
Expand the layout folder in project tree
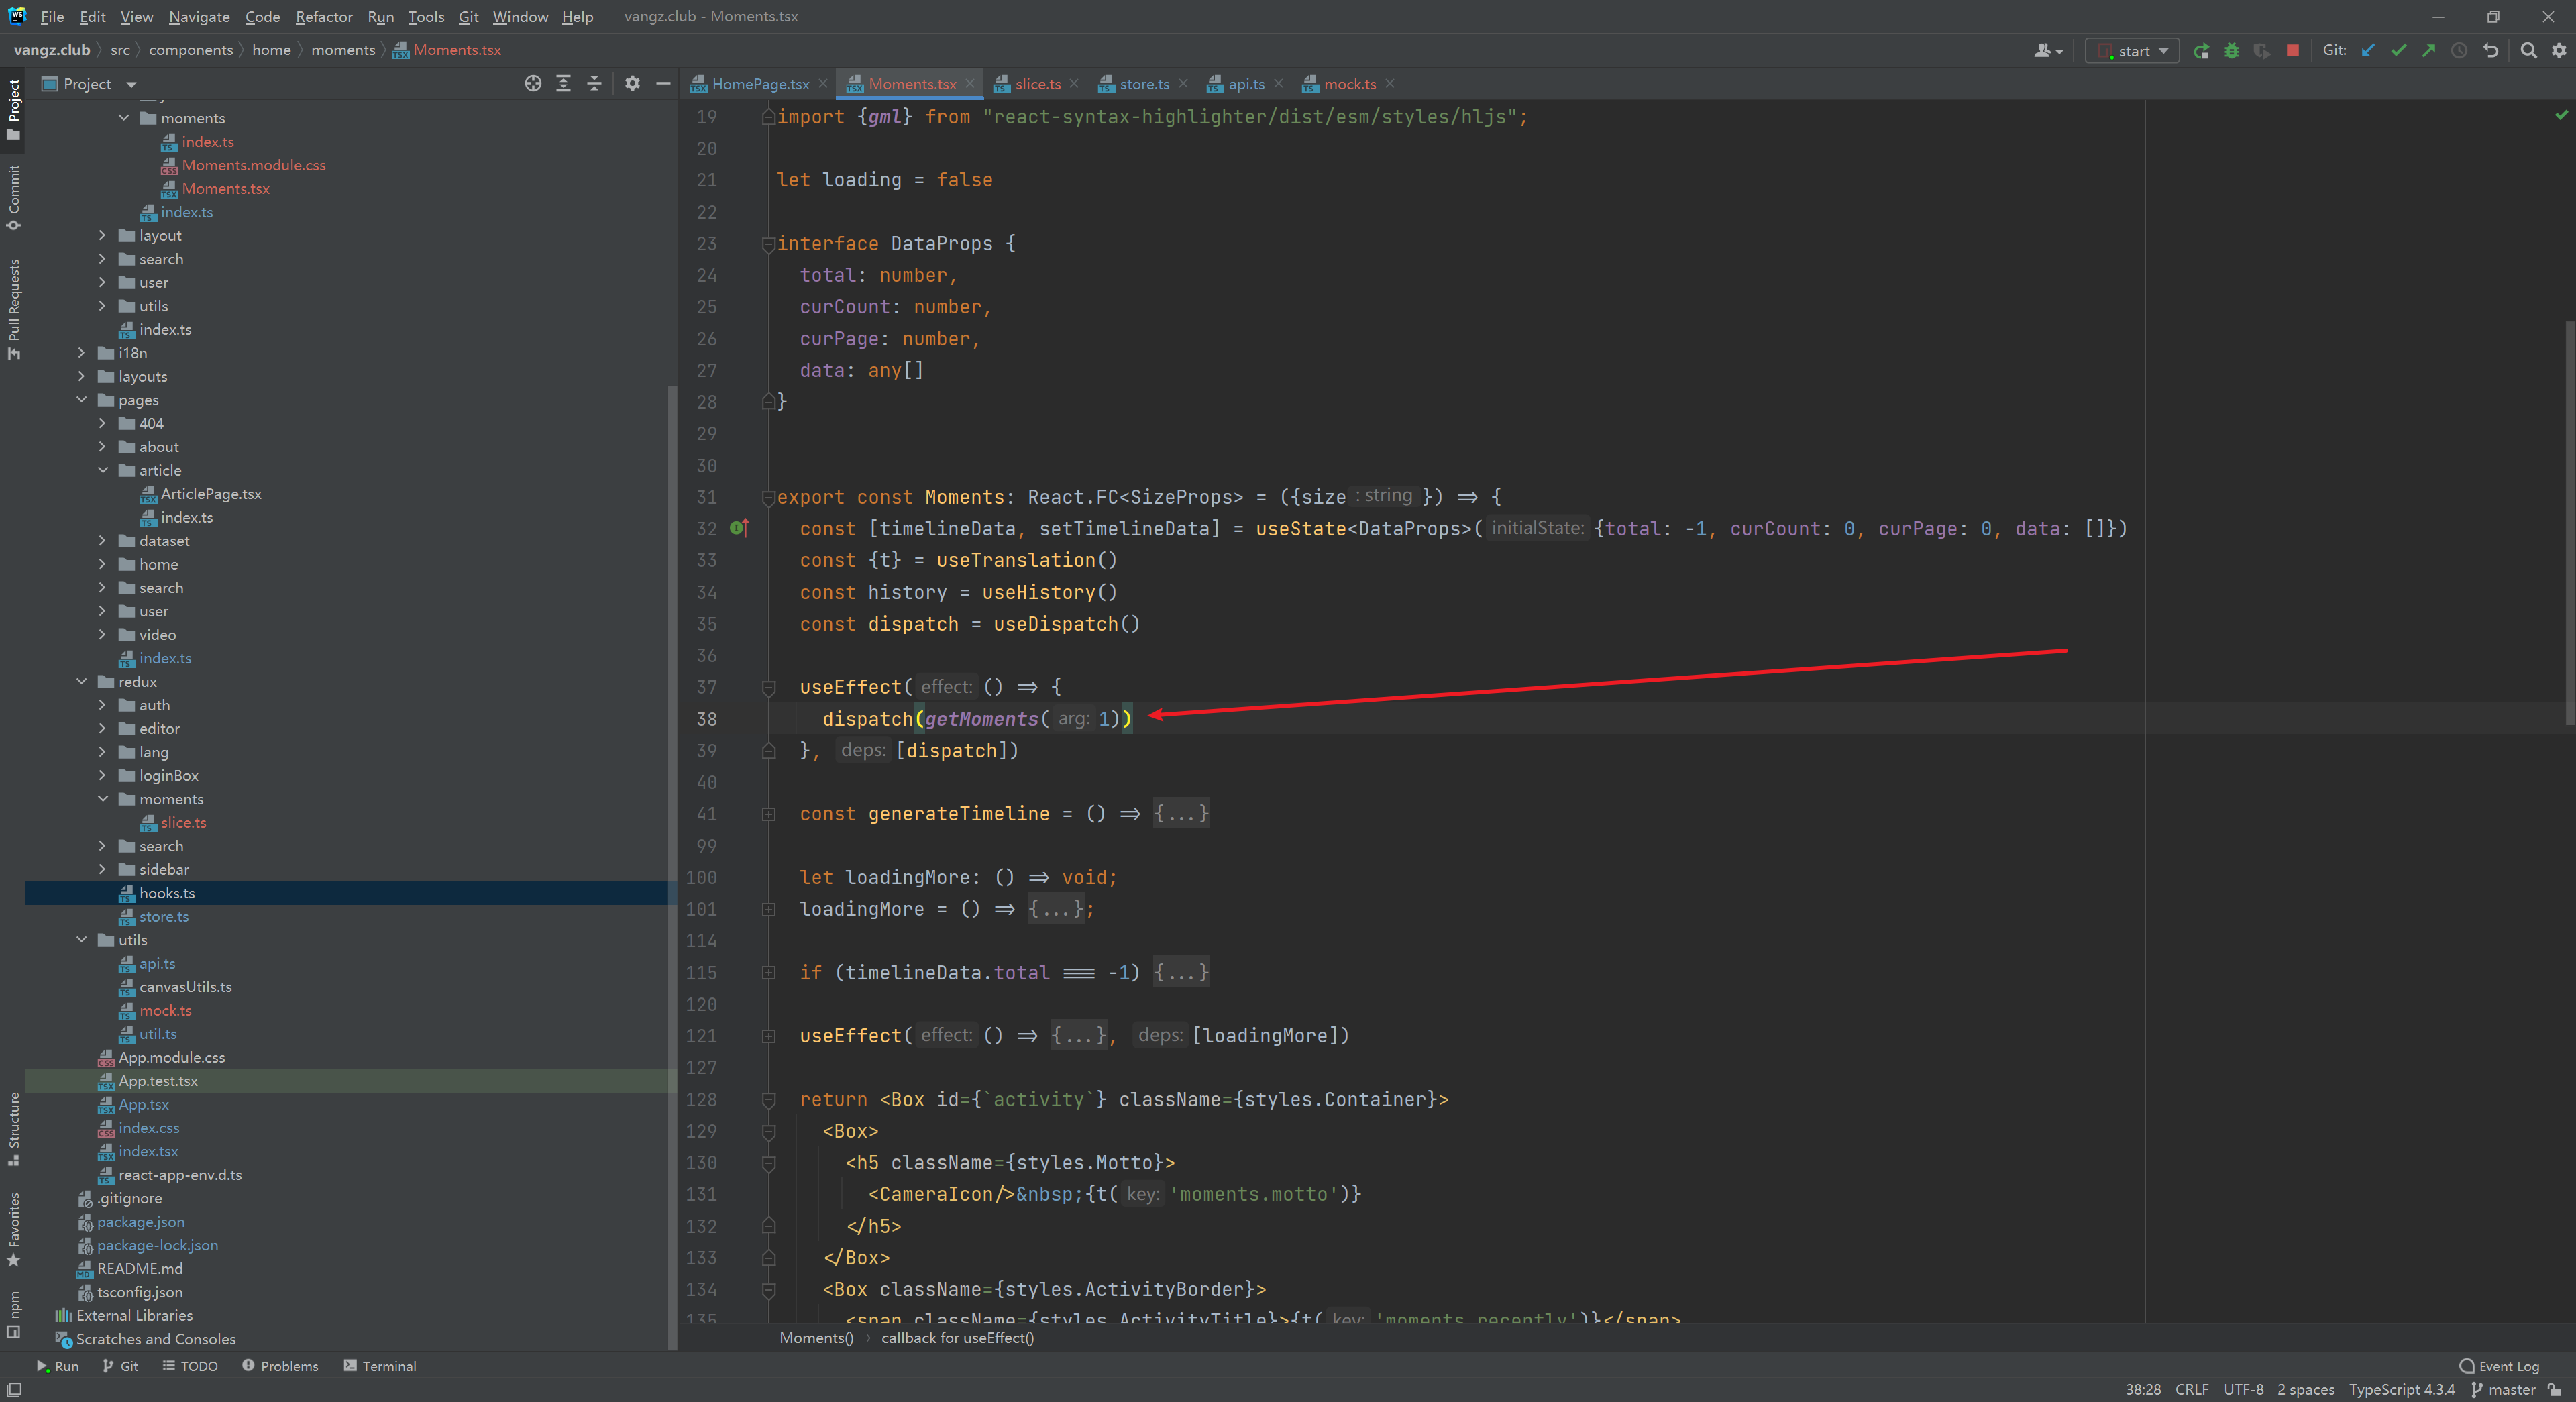[x=102, y=236]
